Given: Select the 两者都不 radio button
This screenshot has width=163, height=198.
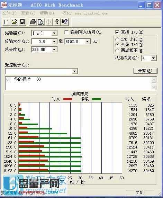Looking at the screenshot, I should coord(117,51).
